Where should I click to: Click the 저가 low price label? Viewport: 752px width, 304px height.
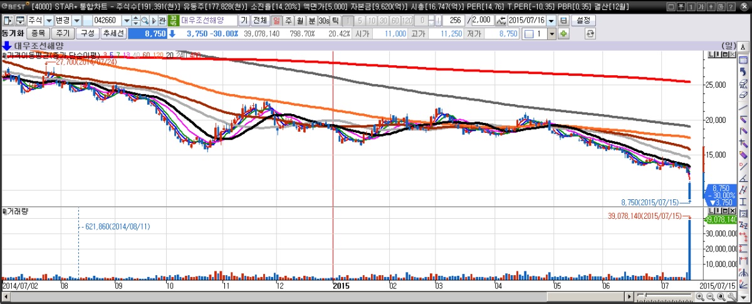pyautogui.click(x=474, y=33)
